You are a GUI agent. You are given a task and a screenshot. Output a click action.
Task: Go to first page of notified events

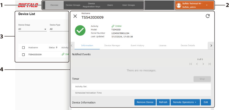[191, 64]
